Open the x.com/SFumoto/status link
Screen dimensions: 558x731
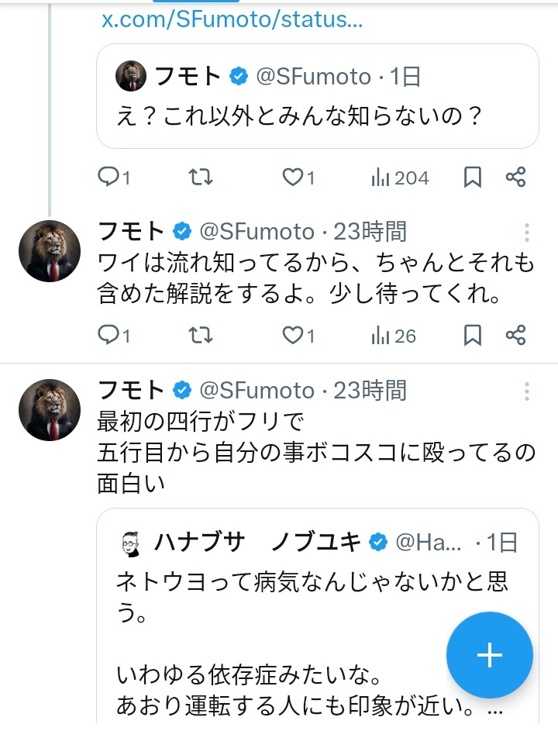(232, 19)
